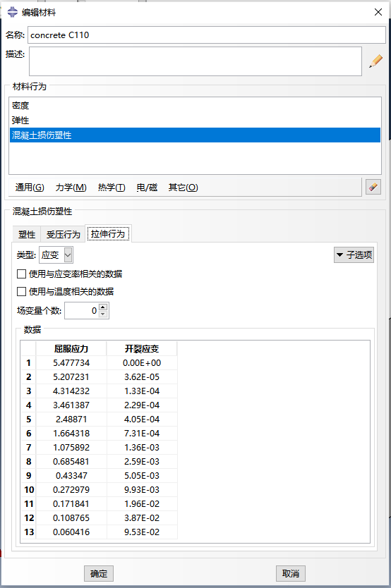Click cell 0.00E+00 in 开裂应变 column
The height and width of the screenshot is (588, 391).
coord(142,363)
